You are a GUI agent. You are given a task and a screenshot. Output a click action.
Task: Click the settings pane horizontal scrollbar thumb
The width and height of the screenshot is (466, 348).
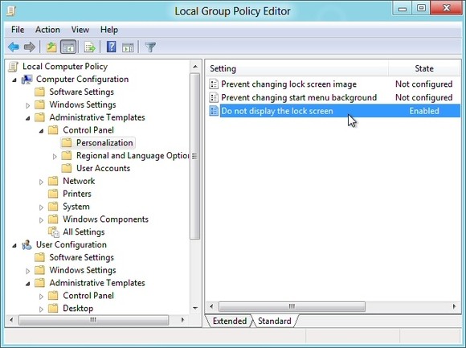(292, 306)
